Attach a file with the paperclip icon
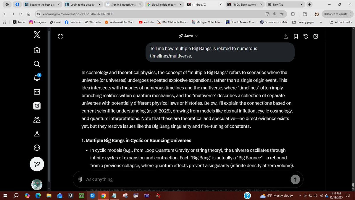355x200 pixels. point(80,179)
